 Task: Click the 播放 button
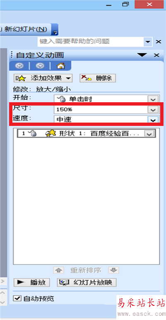coord(32,283)
